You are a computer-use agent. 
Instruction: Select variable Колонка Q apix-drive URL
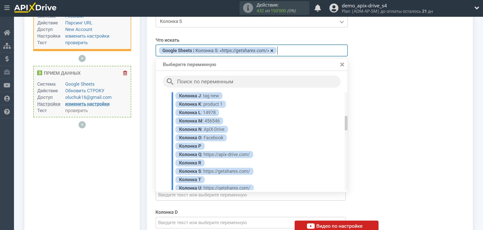pos(214,155)
